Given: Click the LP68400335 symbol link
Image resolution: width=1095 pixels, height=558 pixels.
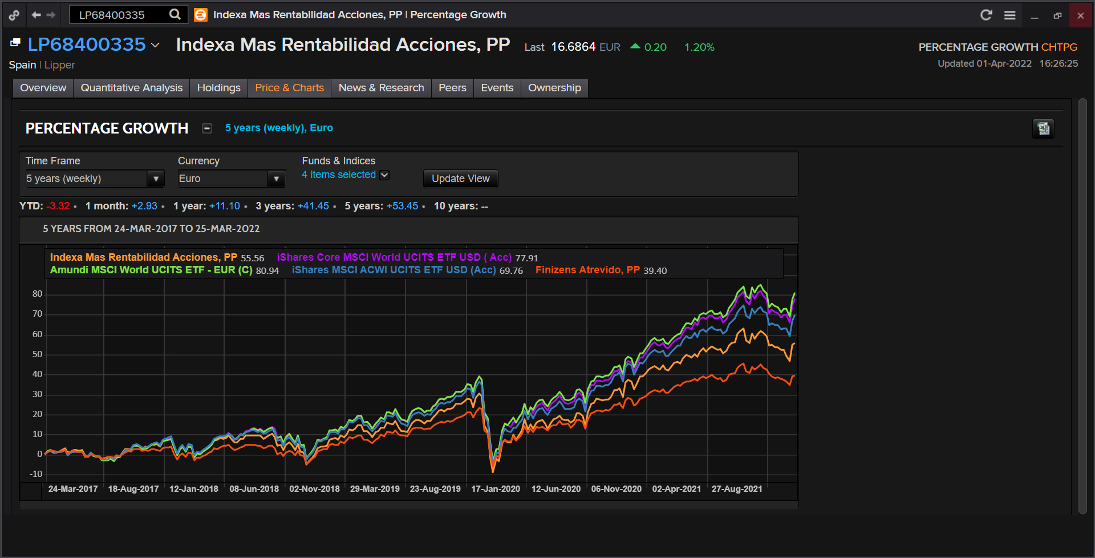Looking at the screenshot, I should [87, 45].
